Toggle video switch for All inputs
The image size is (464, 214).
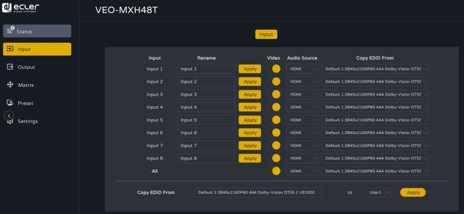(x=274, y=171)
